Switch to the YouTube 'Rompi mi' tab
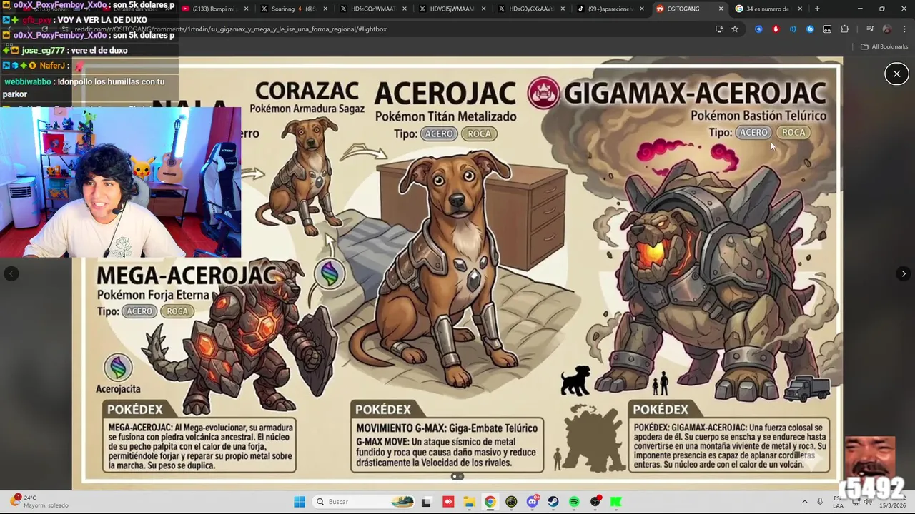Viewport: 915px width, 514px height. pos(214,9)
